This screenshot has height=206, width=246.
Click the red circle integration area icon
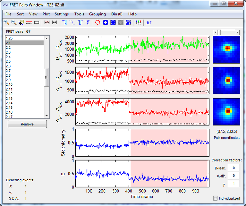tap(97, 23)
